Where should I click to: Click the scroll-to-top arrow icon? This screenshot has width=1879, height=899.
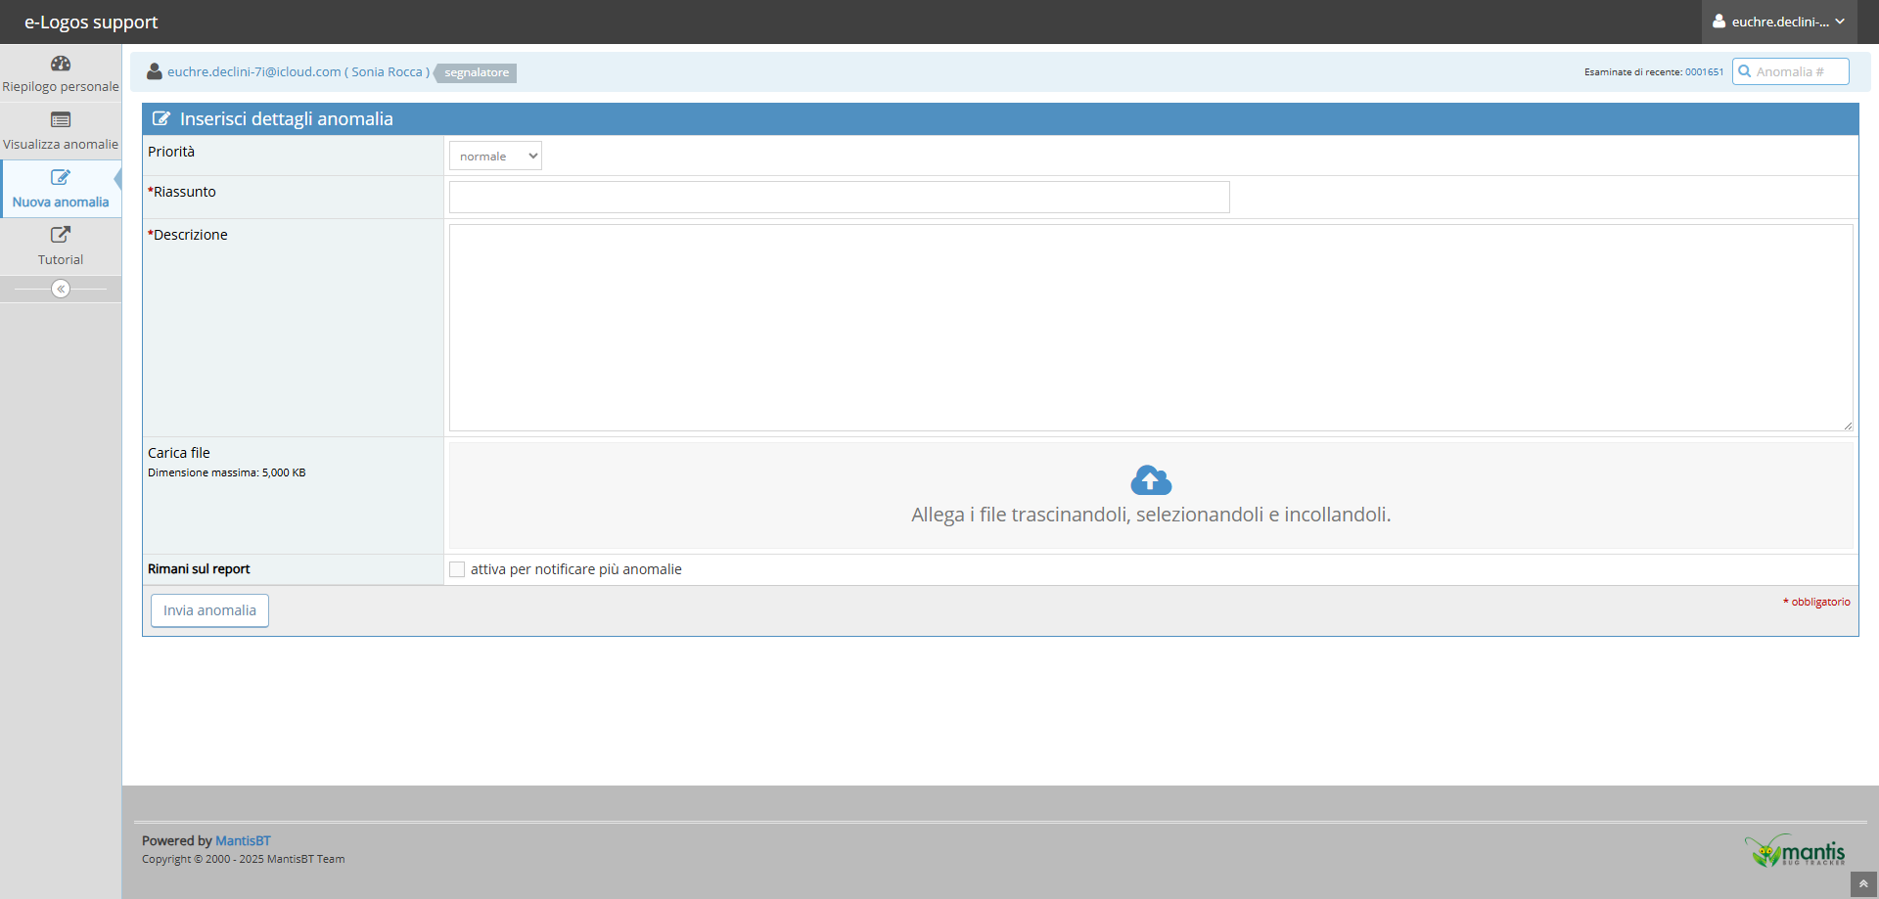click(x=1863, y=884)
